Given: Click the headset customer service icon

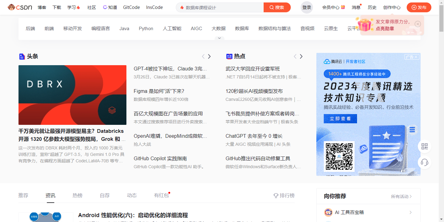Looking at the screenshot, I should click(x=425, y=162).
